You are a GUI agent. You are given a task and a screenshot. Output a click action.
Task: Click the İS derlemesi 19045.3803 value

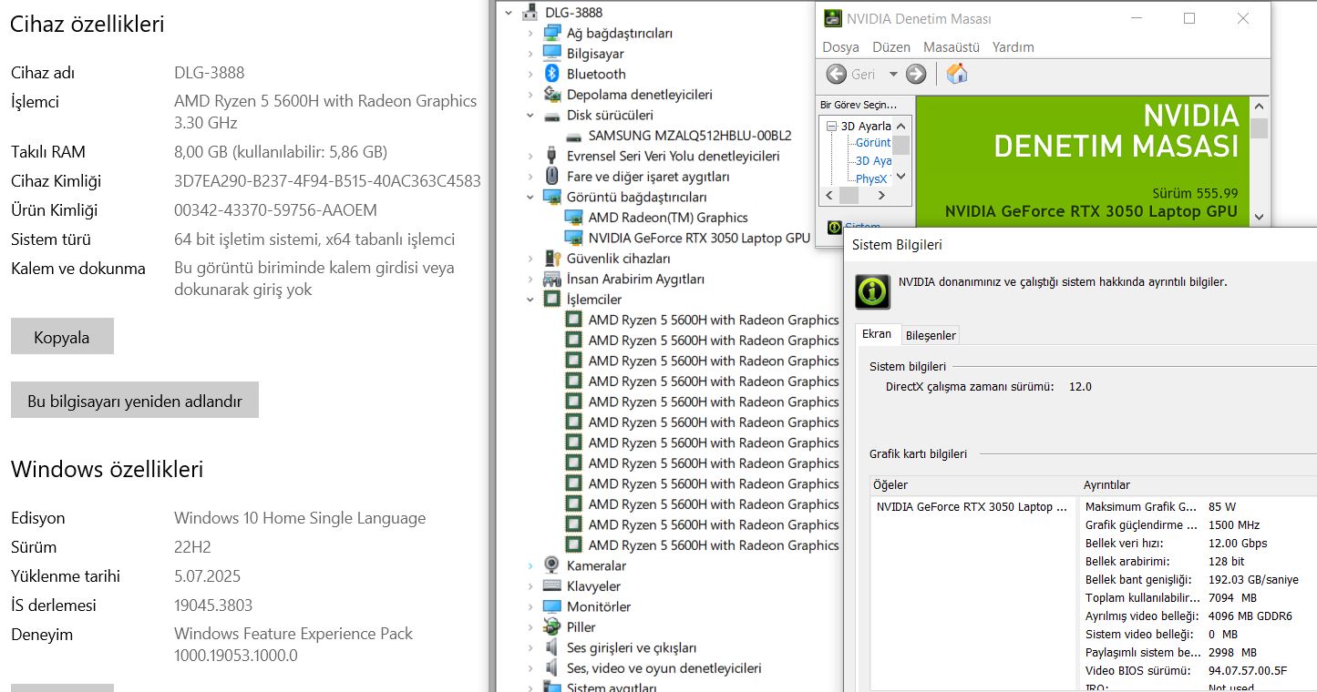point(213,605)
